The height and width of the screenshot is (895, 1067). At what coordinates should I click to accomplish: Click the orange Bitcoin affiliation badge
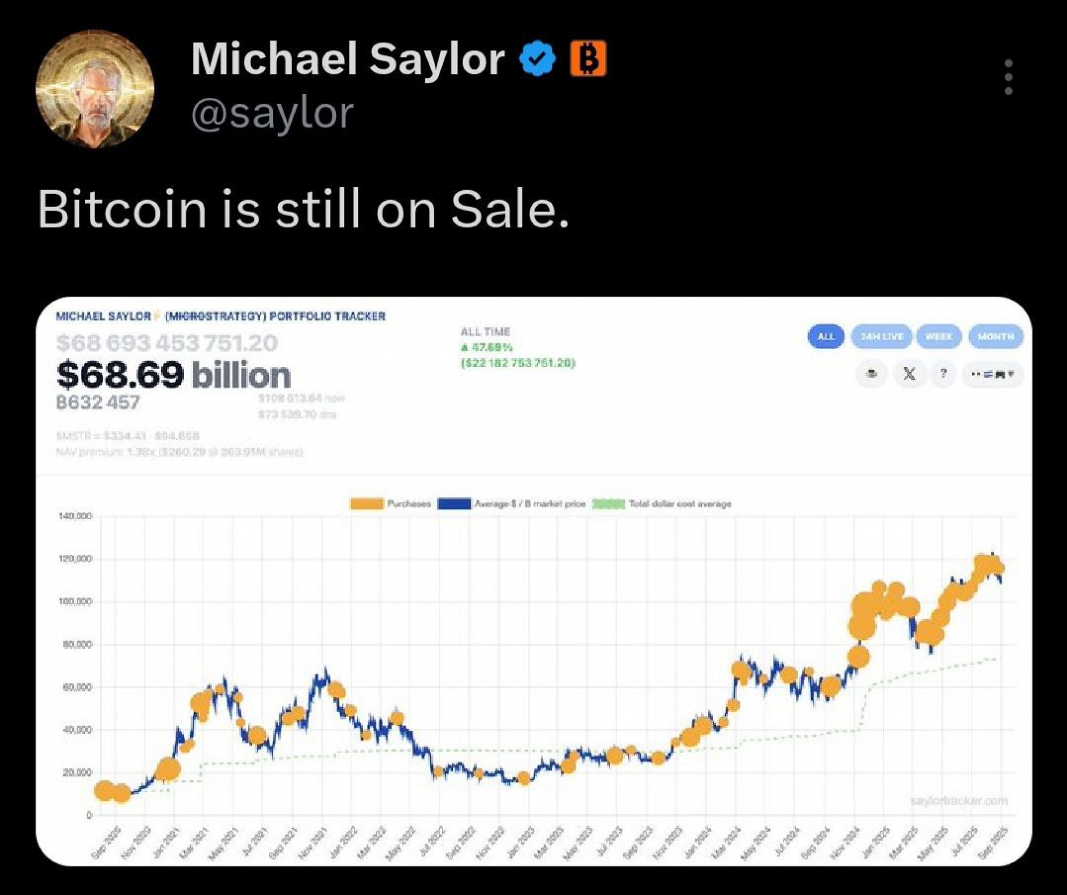(588, 58)
